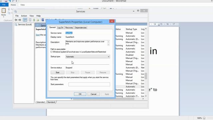
Task: Select the Extended tab in Services
Action: 41,102
